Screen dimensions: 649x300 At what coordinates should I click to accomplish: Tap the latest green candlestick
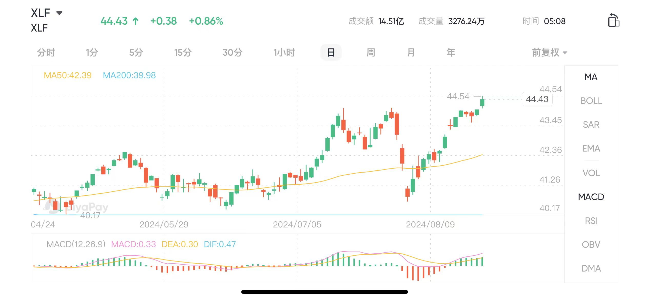(482, 102)
